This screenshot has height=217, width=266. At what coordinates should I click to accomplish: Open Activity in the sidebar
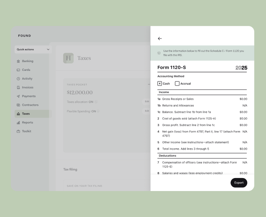[33, 79]
